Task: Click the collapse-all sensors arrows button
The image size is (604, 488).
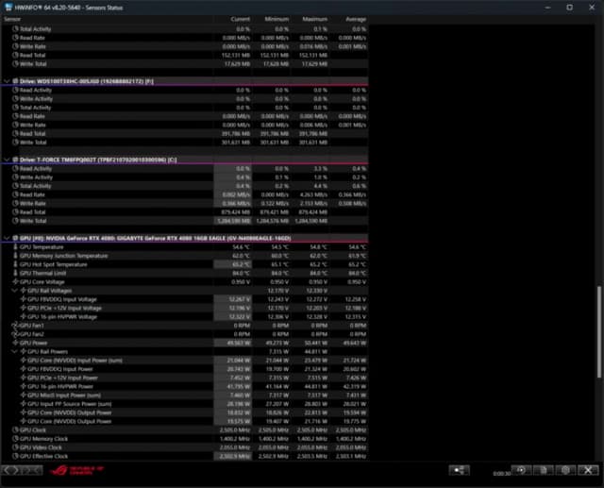Action: pyautogui.click(x=32, y=470)
